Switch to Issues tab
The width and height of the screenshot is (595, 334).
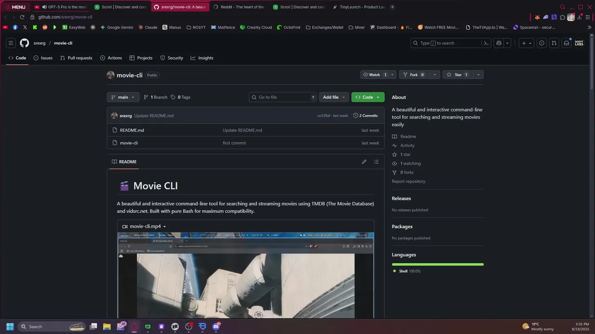pos(43,58)
